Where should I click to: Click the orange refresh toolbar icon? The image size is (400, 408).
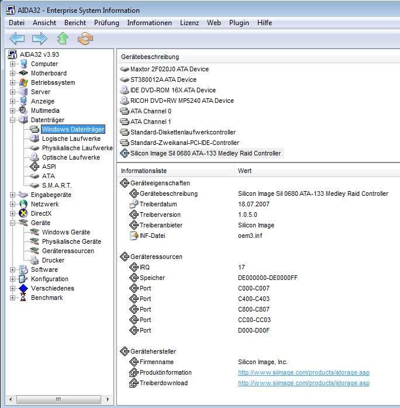pyautogui.click(x=85, y=39)
